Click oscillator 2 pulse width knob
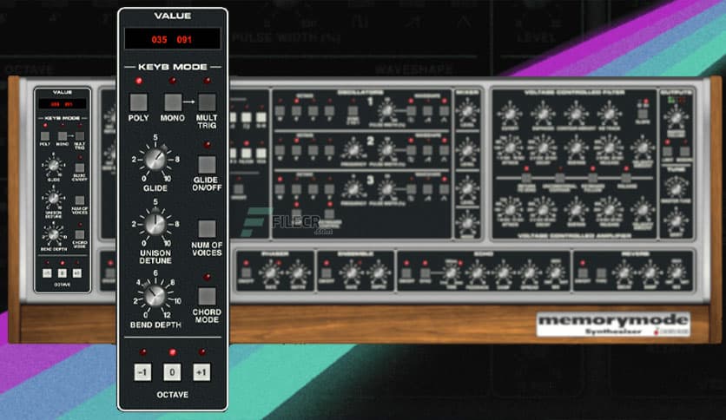726x420 pixels. tap(386, 150)
